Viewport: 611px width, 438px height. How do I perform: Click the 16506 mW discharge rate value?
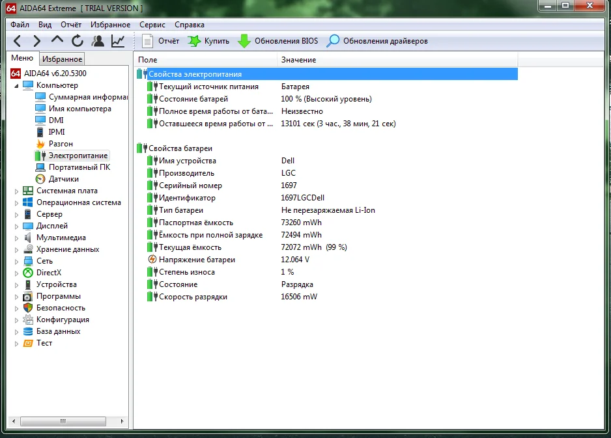click(299, 297)
